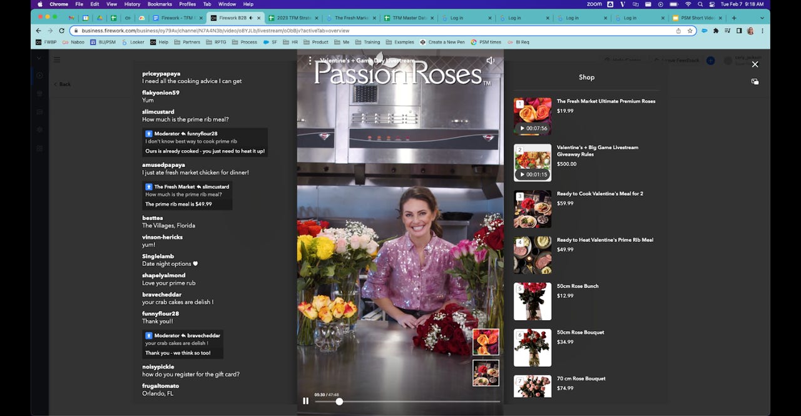Open the Process bookmarks folder
The width and height of the screenshot is (801, 416).
click(245, 42)
